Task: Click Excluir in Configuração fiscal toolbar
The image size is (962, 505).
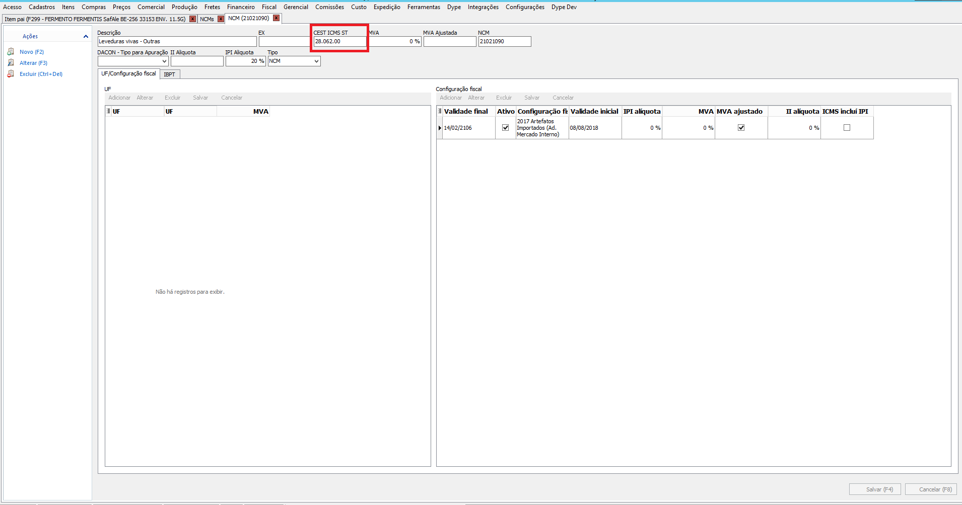Action: [504, 98]
